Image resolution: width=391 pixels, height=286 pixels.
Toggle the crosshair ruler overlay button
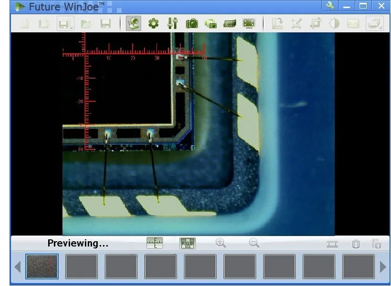tap(155, 243)
